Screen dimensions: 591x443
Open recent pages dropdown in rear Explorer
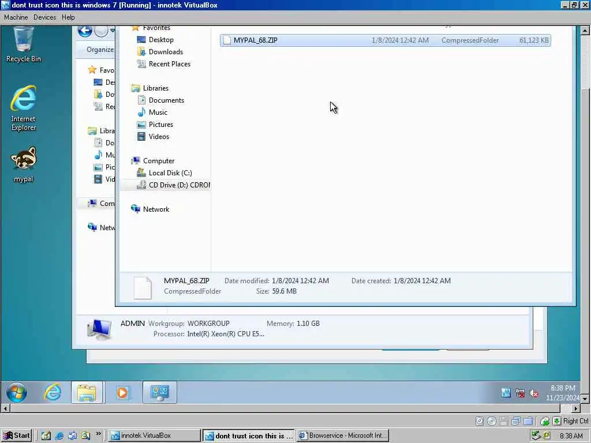pyautogui.click(x=113, y=31)
